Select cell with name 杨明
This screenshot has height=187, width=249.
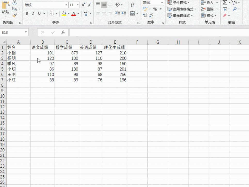click(18, 58)
